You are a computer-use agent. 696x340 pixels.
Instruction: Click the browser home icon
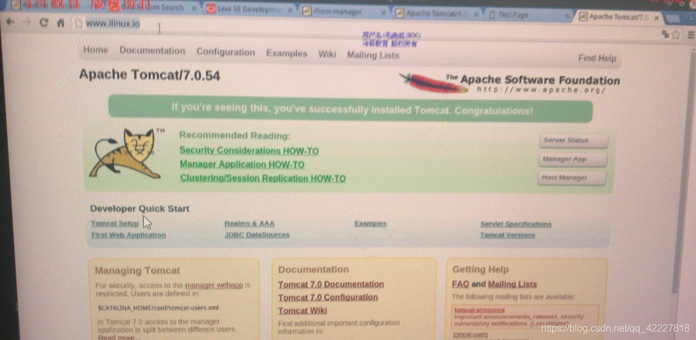point(61,23)
